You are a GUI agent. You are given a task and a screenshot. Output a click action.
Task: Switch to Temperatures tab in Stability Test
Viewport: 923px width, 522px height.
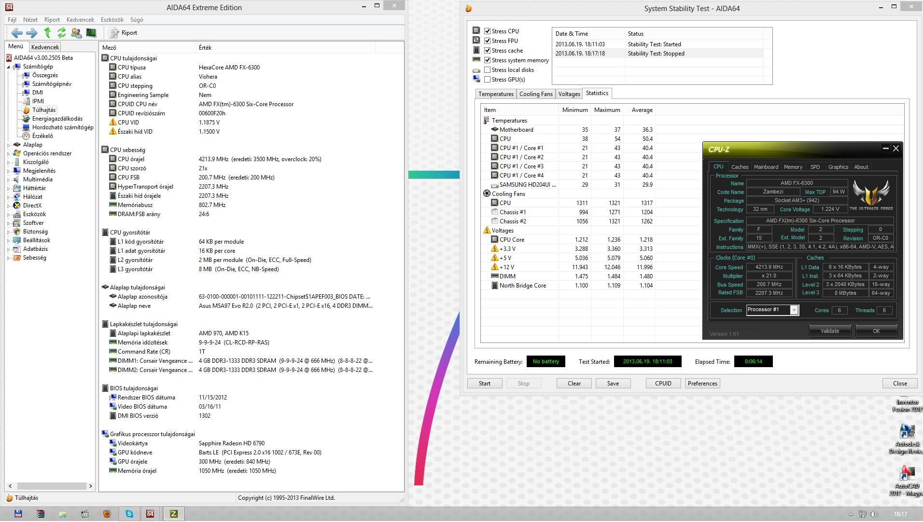pos(496,94)
